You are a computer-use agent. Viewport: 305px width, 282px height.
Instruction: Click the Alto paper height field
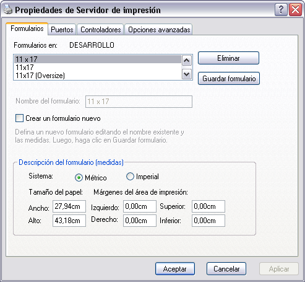69,221
